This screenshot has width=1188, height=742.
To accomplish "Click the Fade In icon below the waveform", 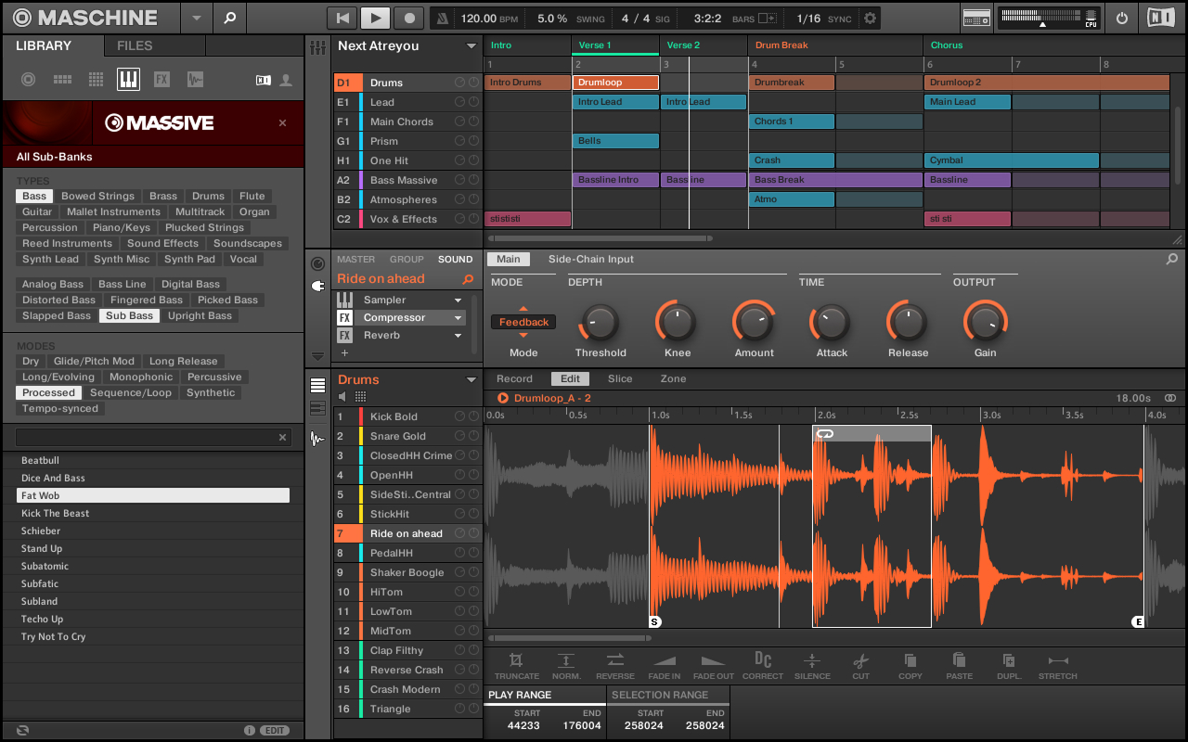I will tap(664, 660).
